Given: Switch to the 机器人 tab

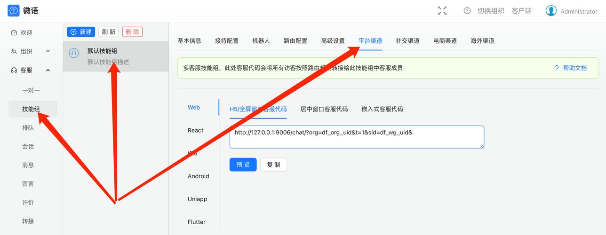Looking at the screenshot, I should (261, 41).
